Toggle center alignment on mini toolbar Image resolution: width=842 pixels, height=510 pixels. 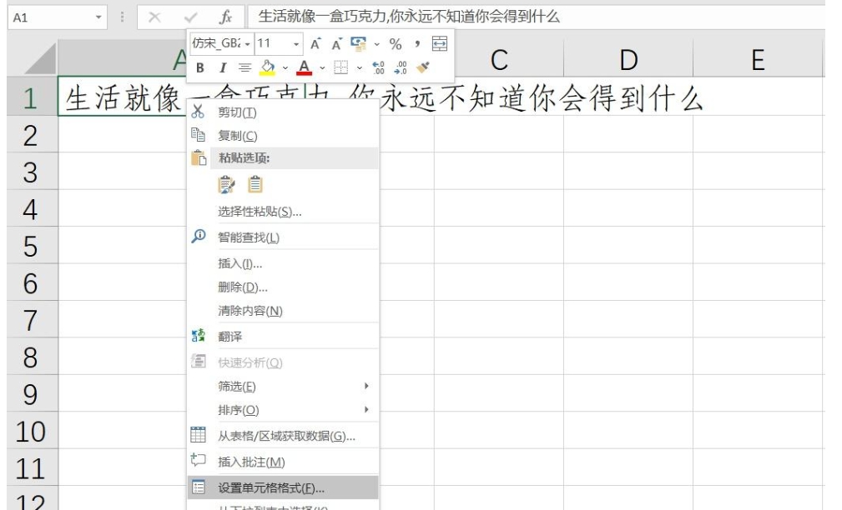point(245,66)
